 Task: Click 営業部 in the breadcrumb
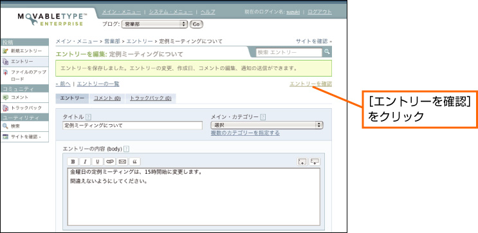[113, 41]
